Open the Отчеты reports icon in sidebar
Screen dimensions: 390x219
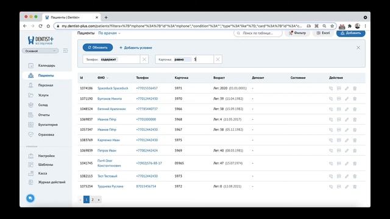[x=30, y=115]
